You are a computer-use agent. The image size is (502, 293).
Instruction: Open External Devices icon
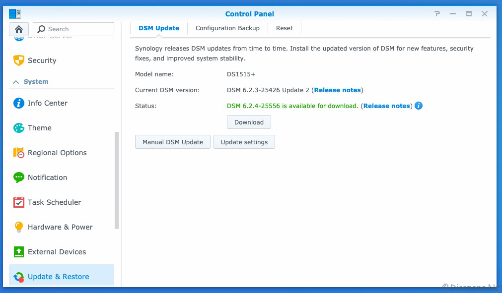[x=19, y=252]
